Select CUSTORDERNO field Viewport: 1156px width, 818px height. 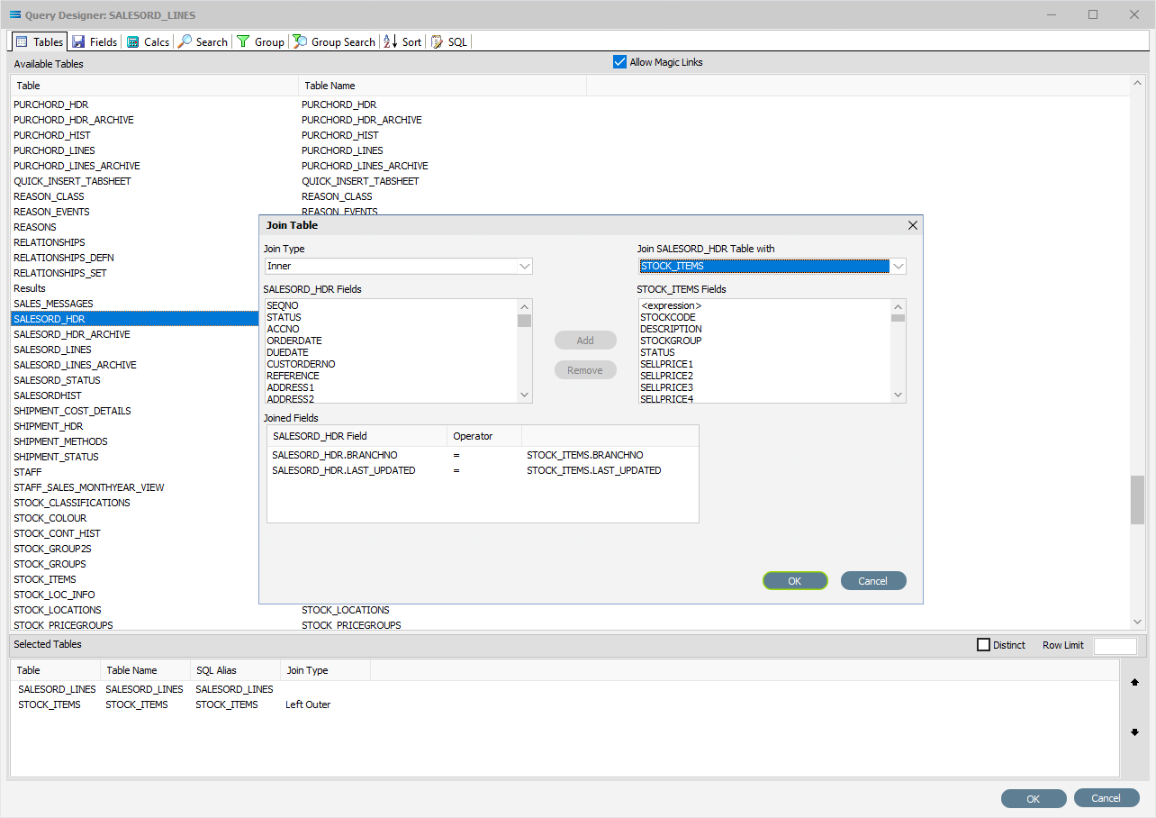391,365
